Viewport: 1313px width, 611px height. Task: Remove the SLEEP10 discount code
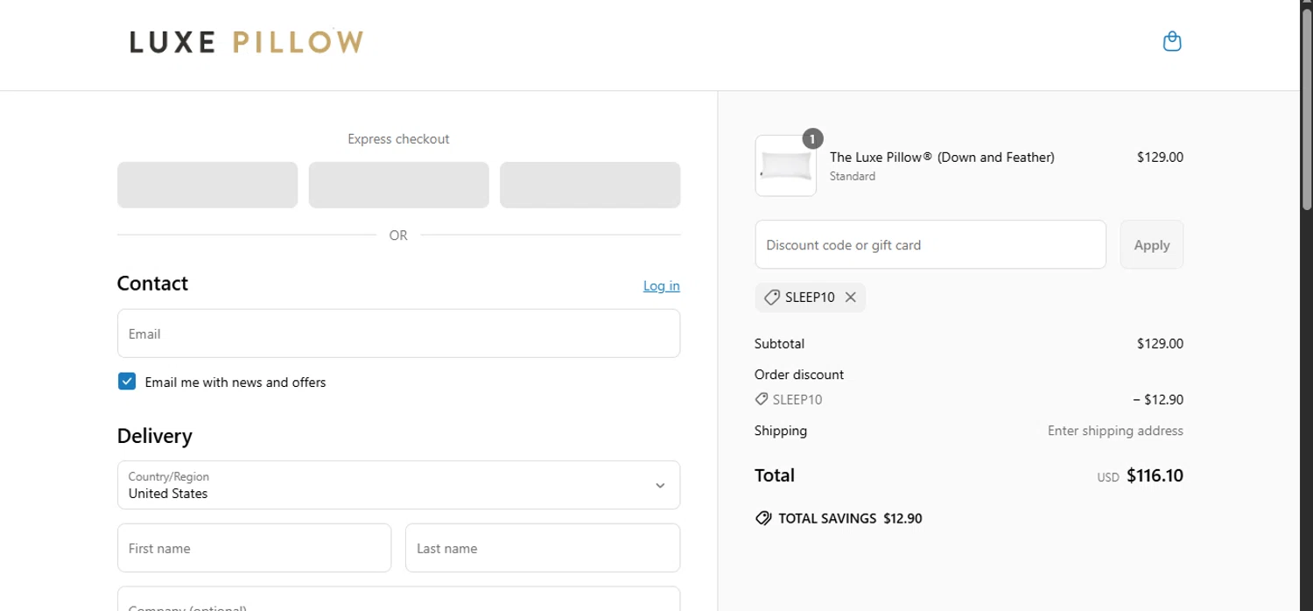click(x=850, y=298)
